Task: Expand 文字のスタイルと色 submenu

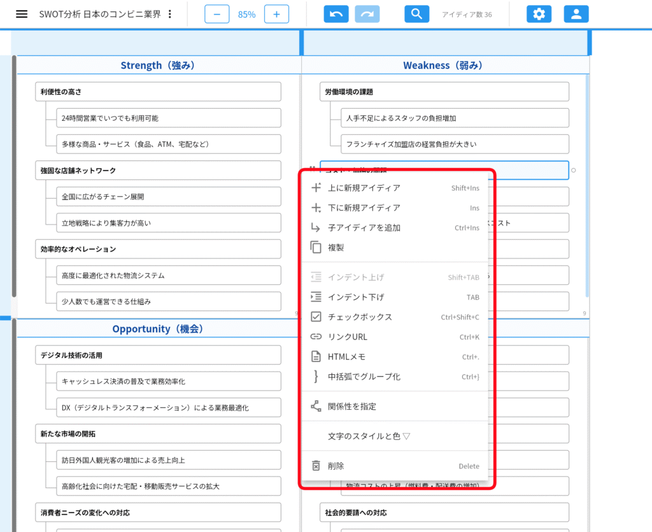Action: click(369, 437)
